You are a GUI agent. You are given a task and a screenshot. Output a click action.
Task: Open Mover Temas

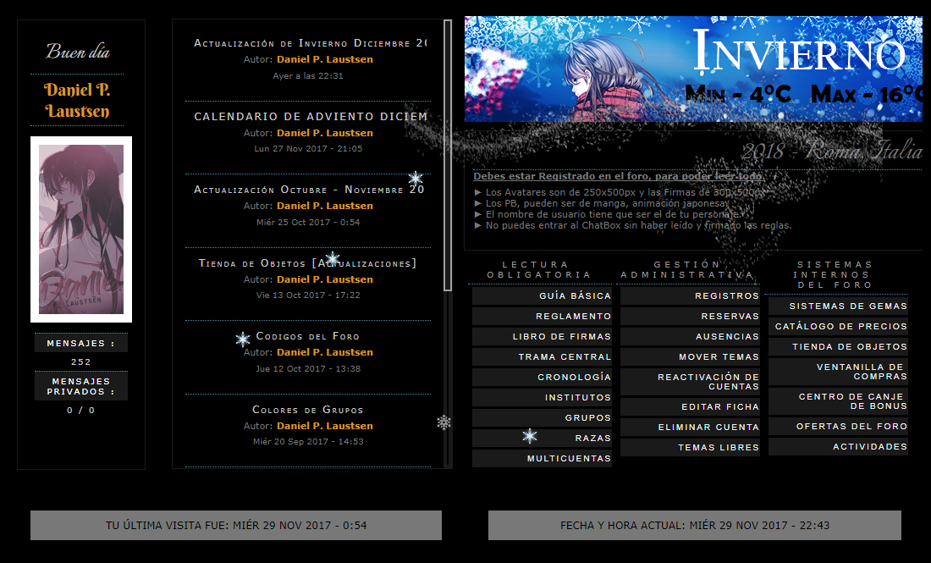pyautogui.click(x=690, y=356)
